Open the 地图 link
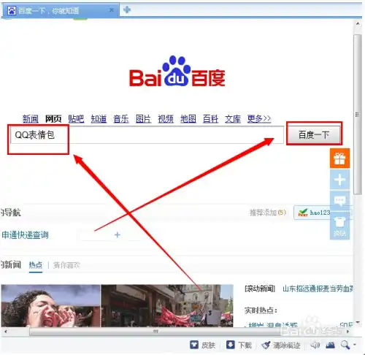 point(188,119)
